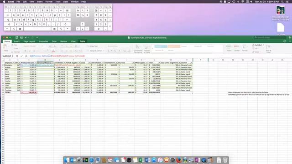The width and height of the screenshot is (292, 164).
Task: Switch to the Page Layout tab
Action: pyautogui.click(x=29, y=41)
